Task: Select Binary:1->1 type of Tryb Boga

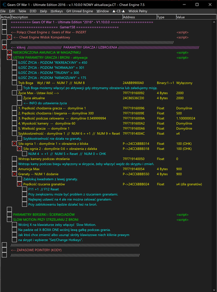Action: [165, 83]
